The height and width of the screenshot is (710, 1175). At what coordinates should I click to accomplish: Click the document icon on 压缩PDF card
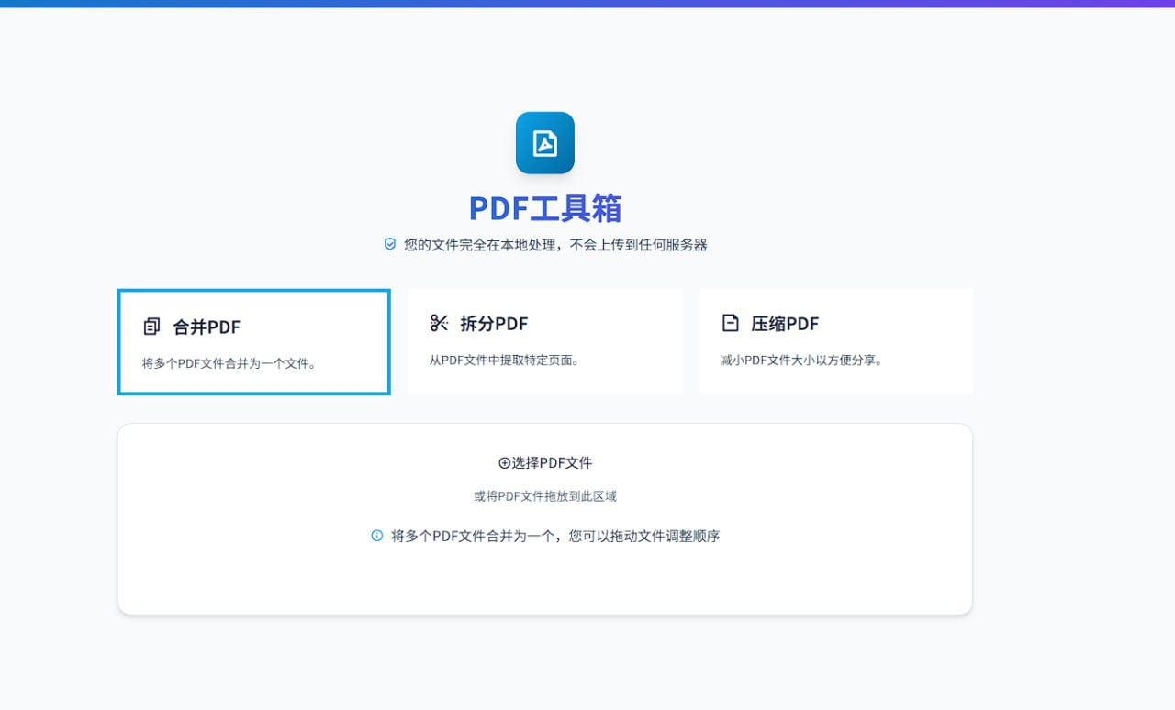coord(731,323)
